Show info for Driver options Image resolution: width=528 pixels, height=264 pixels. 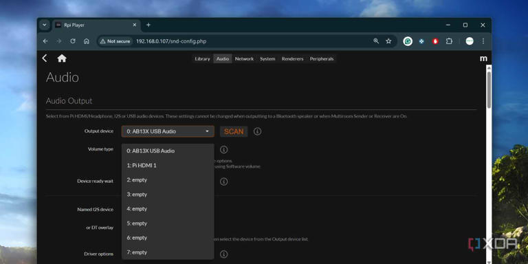coord(223,254)
